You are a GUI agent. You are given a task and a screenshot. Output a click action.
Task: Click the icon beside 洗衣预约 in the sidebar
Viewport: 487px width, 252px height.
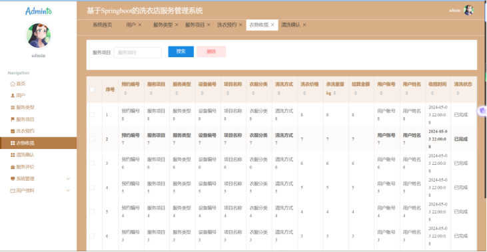click(13, 131)
